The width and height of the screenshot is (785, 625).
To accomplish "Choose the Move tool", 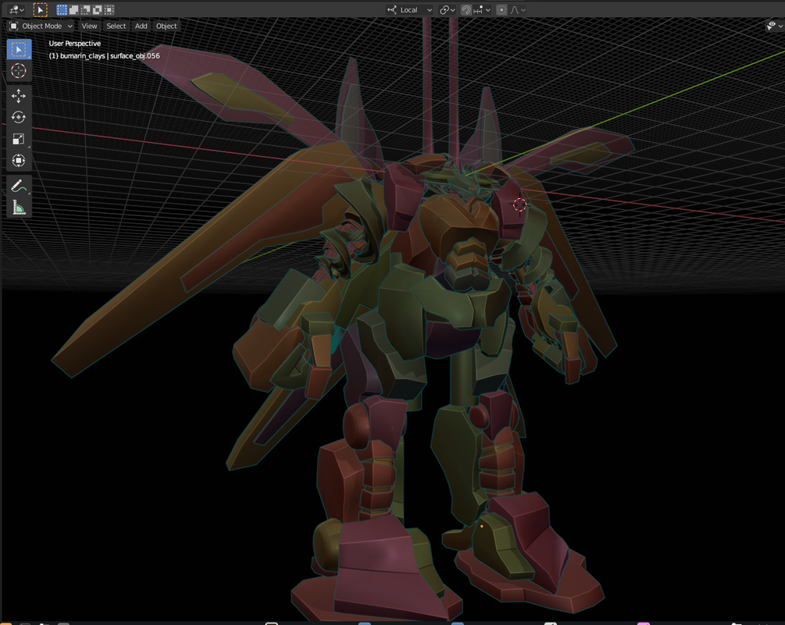I will tap(19, 96).
